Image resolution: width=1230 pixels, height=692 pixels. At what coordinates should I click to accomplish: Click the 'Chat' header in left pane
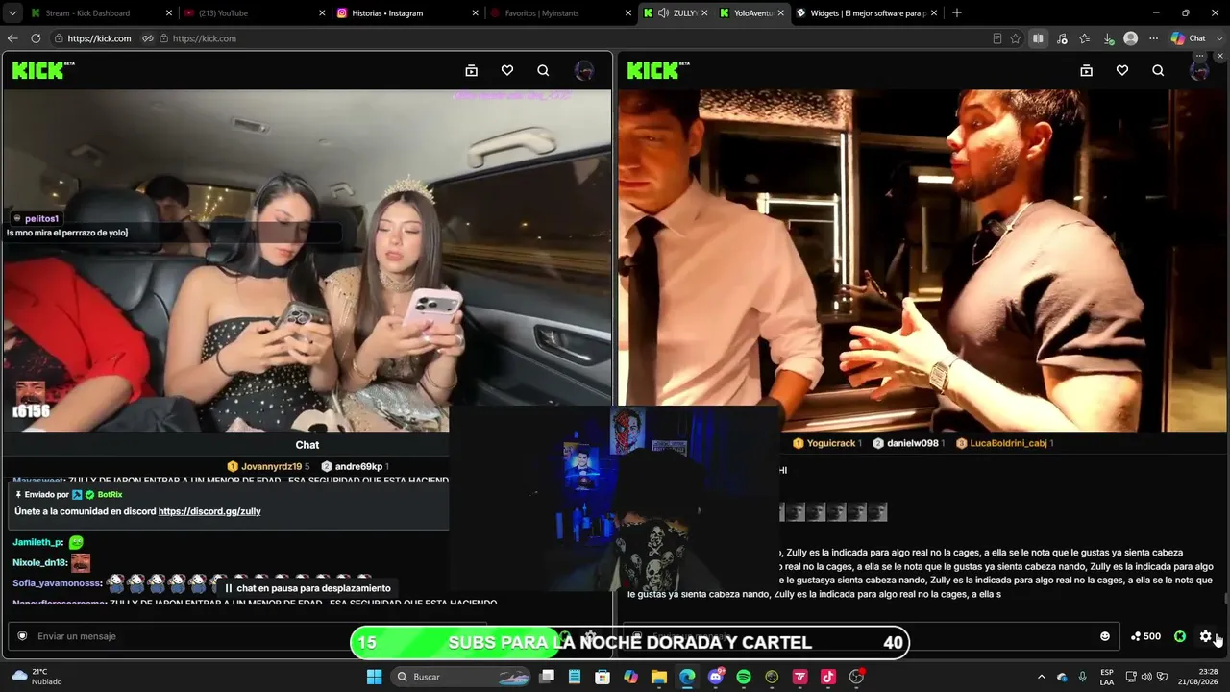coord(307,445)
